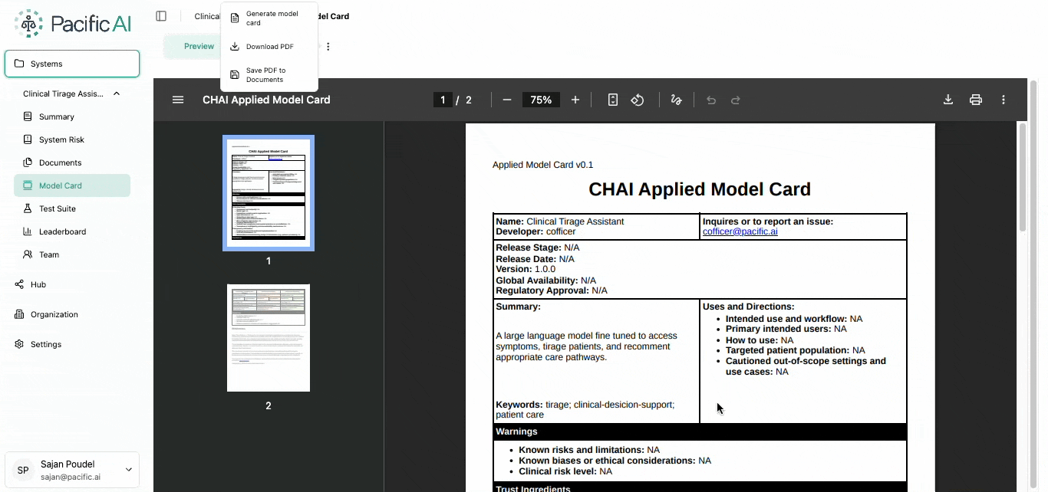Open the PDF viewer more actions menu

coord(1004,100)
